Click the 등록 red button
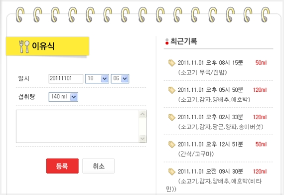The width and height of the screenshot is (284, 195). tap(62, 166)
